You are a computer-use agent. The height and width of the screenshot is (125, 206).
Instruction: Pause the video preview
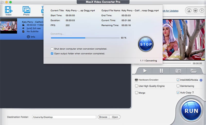coord(161,71)
